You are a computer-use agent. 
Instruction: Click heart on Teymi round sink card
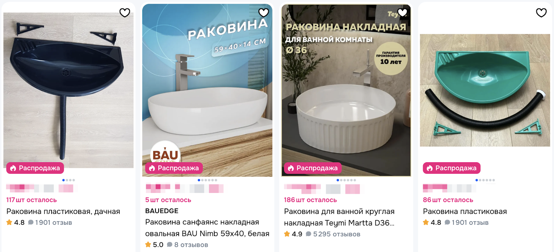coord(402,13)
